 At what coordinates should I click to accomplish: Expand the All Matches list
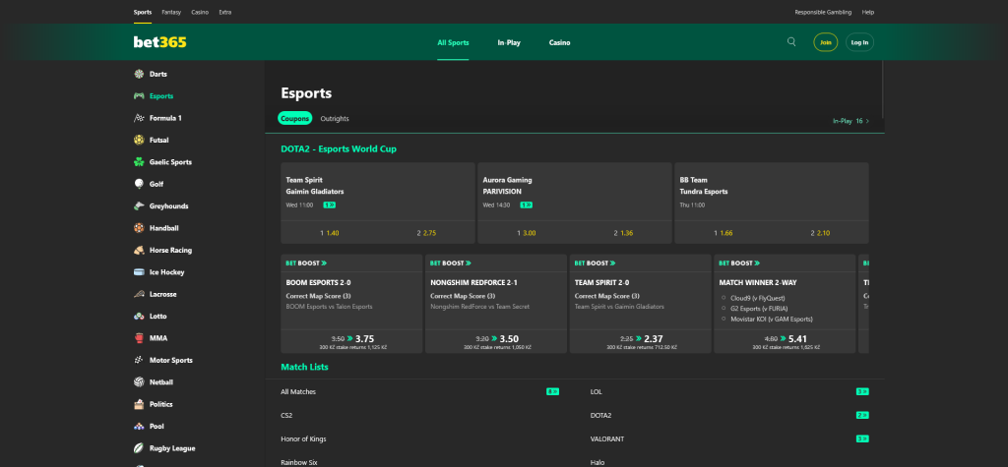pos(298,391)
